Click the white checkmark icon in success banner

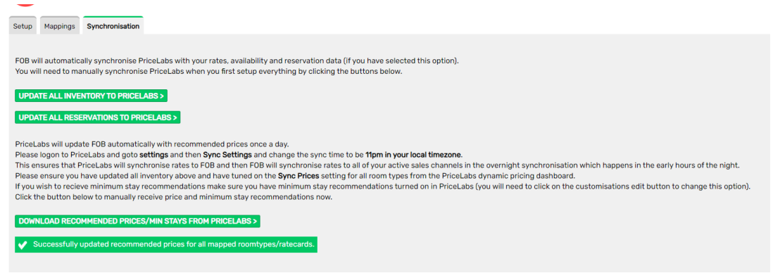tap(23, 244)
